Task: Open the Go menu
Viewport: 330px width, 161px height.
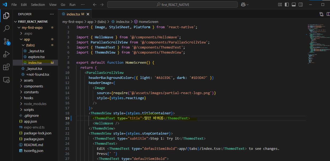Action: coord(63,5)
